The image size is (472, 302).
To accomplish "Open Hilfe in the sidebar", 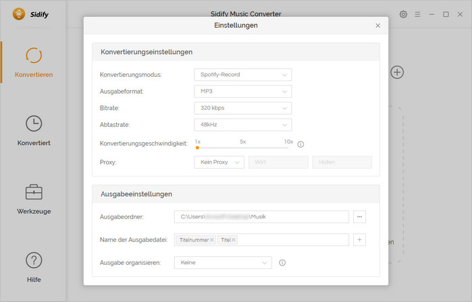I will (x=34, y=268).
